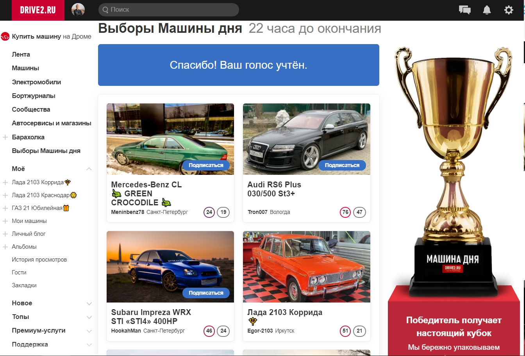The height and width of the screenshot is (356, 525).
Task: Click the vote count 46 on Subaru
Action: click(x=209, y=331)
